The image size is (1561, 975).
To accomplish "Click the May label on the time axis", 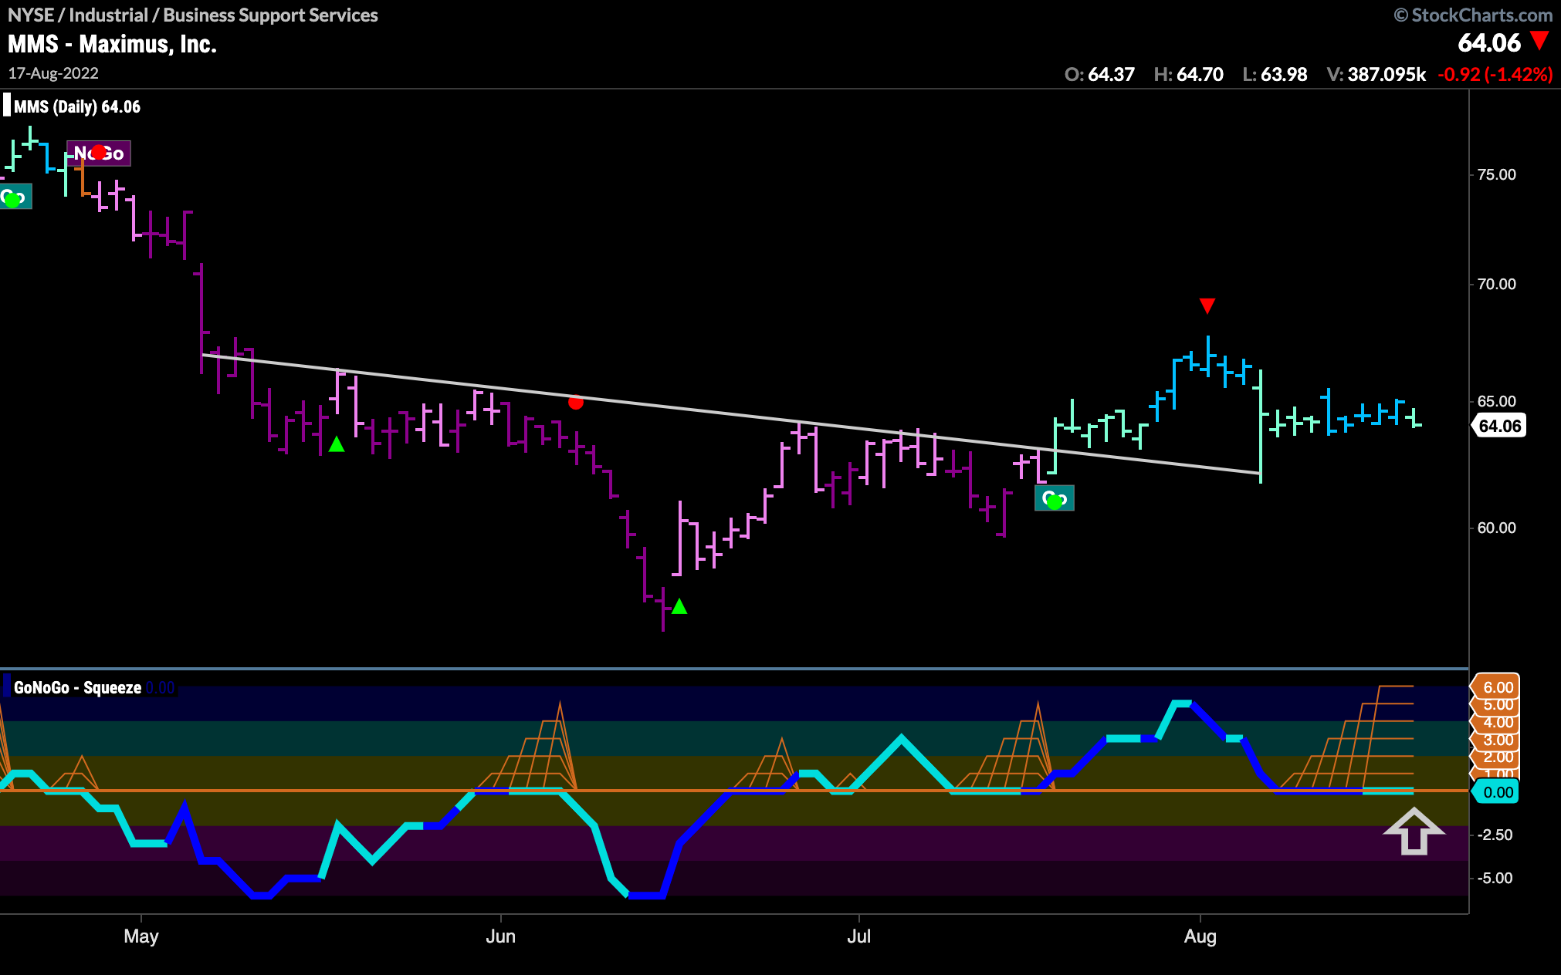I will (x=141, y=936).
